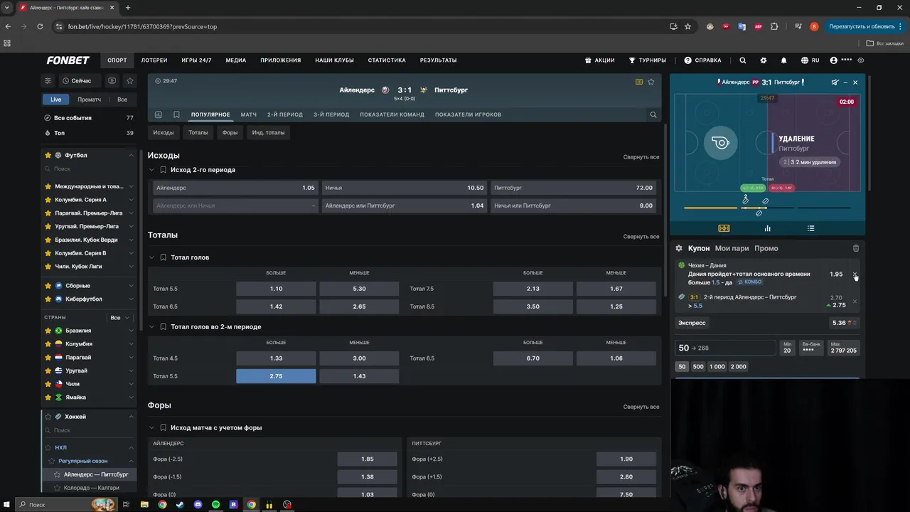Show the event list view in tracker
The width and height of the screenshot is (910, 512).
[x=810, y=228]
